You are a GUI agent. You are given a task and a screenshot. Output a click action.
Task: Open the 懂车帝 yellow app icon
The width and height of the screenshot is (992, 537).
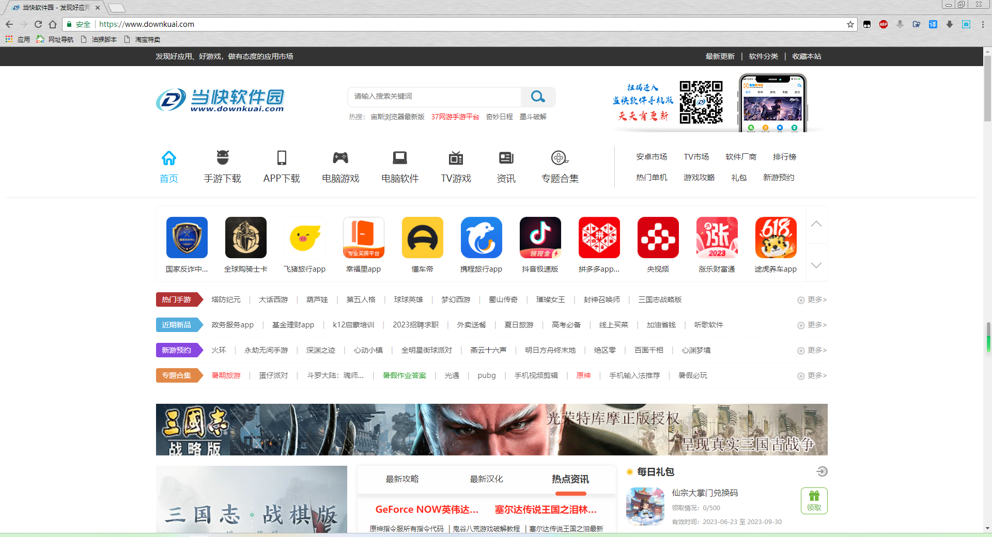pyautogui.click(x=422, y=238)
